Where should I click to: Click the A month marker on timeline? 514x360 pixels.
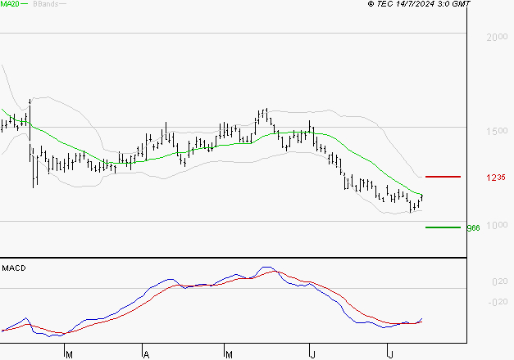click(147, 354)
